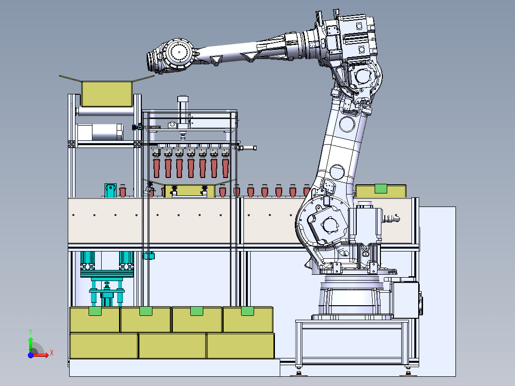Pick the control box beside the robot base
Screen dimensions: 515x386
coord(406,299)
